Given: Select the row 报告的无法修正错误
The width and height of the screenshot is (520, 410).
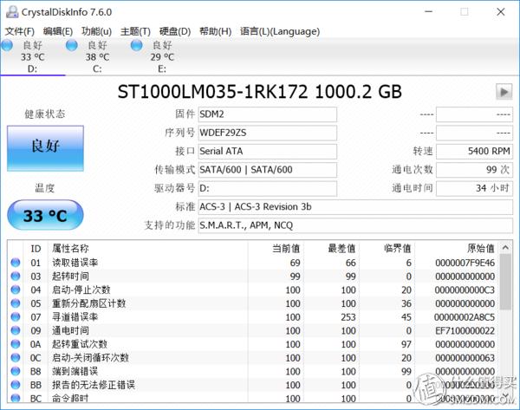Looking at the screenshot, I should pos(253,385).
